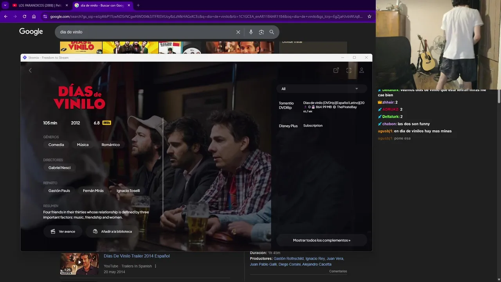Viewport: 501px width, 282px height.
Task: Open cast member Ignacio Toselli
Action: 128,191
